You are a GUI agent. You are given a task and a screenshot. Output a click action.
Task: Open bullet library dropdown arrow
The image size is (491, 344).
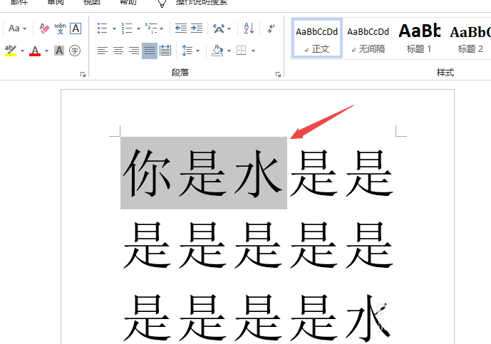(114, 28)
